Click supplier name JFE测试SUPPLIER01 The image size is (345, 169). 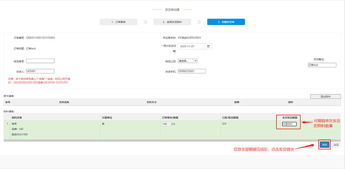tap(189, 38)
